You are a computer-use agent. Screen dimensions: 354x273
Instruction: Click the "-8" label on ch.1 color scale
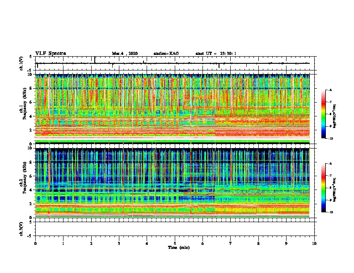point(330,114)
